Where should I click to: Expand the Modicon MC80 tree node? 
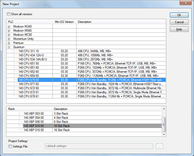(9, 35)
